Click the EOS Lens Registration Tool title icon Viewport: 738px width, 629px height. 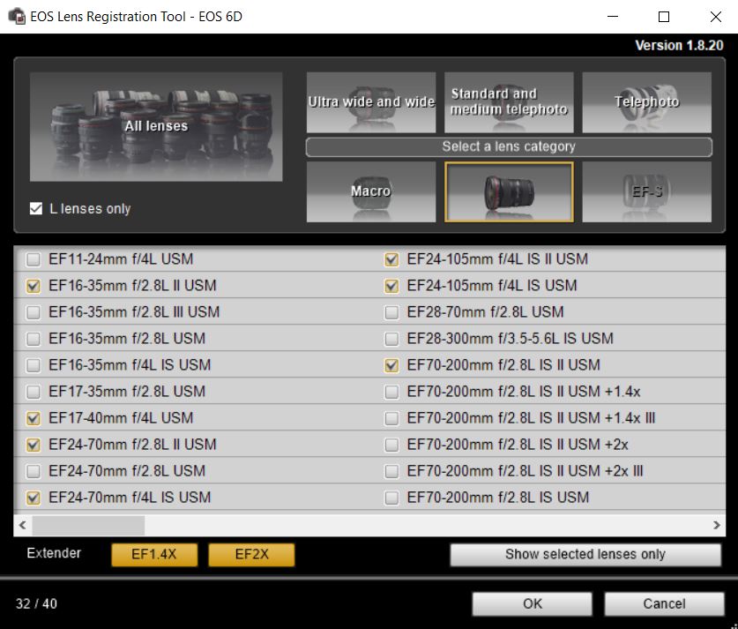pyautogui.click(x=17, y=17)
